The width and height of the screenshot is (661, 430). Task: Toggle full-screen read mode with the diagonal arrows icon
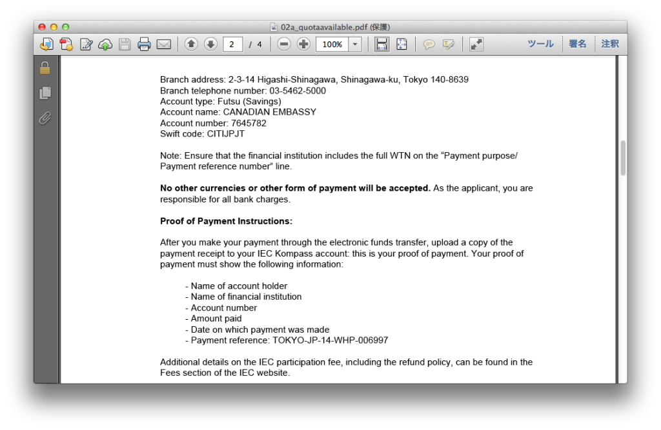(476, 44)
